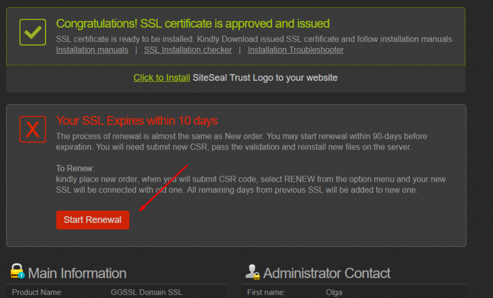This screenshot has width=493, height=298.
Task: Click the Start Renewal button
Action: click(x=93, y=220)
